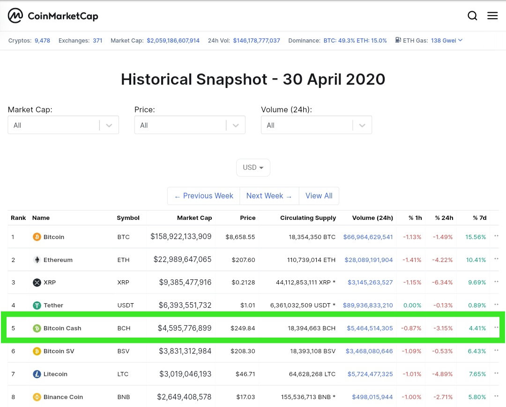506x407 pixels.
Task: Click the Ethereum coin logo
Action: coord(37,260)
